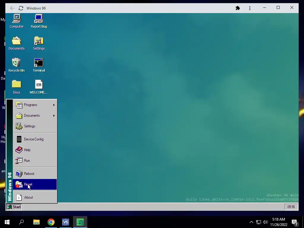Open the Windows 10 Start button

[7, 222]
